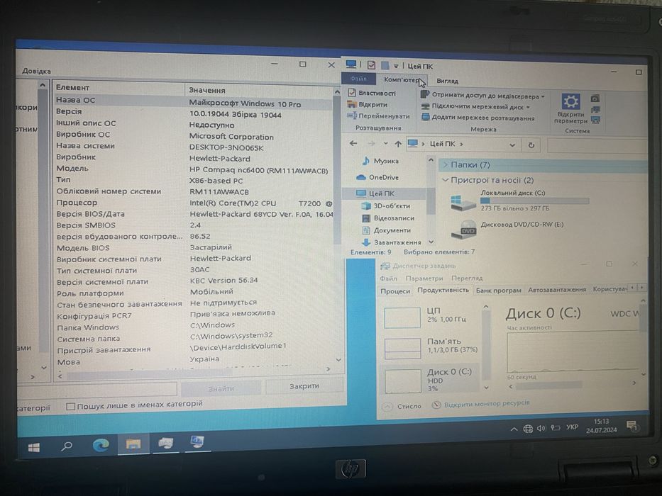Click Додати мережеве розташування
Viewport: 662px width, 496px height.
pos(478,118)
